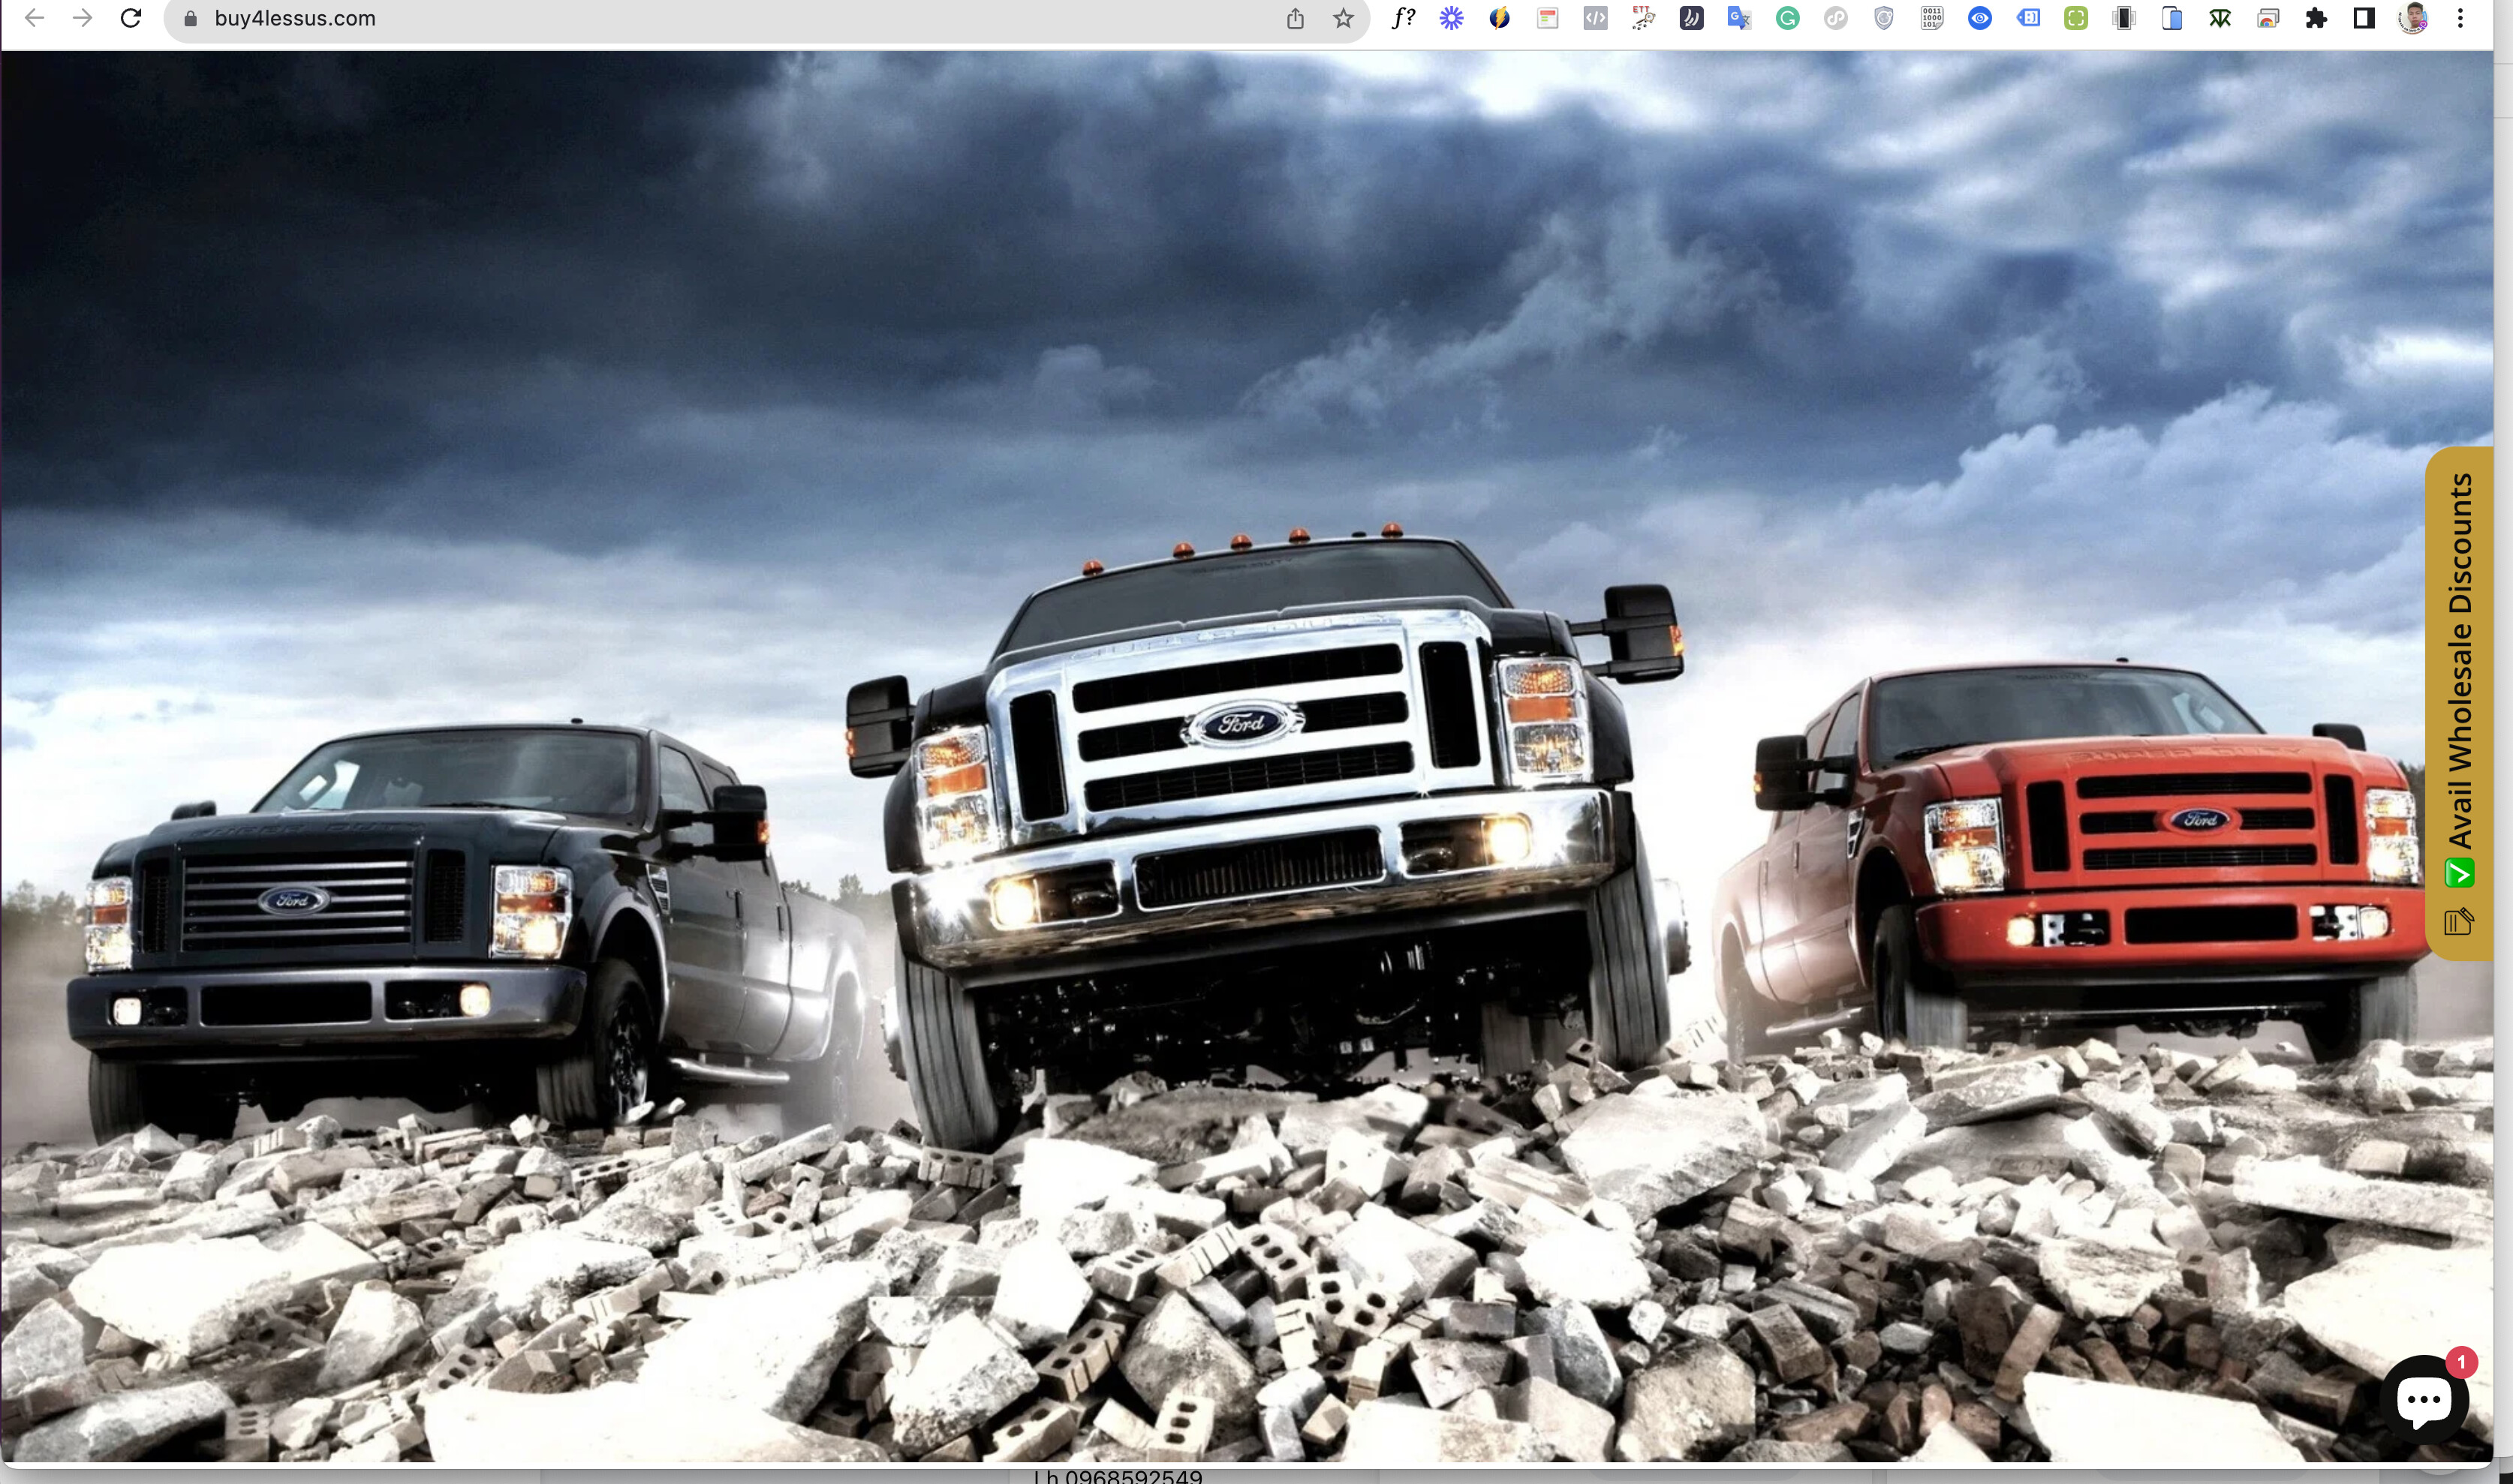Go back to previous page
The image size is (2513, 1484).
point(35,18)
